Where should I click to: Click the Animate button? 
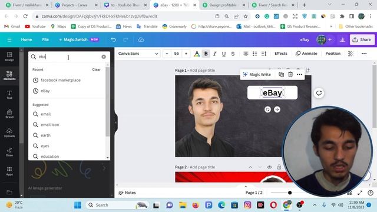pos(306,54)
